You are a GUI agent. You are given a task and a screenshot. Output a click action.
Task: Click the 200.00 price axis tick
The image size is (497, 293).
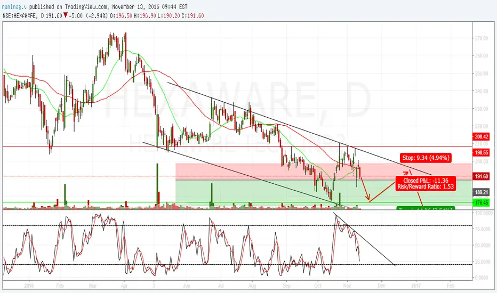[x=481, y=161]
